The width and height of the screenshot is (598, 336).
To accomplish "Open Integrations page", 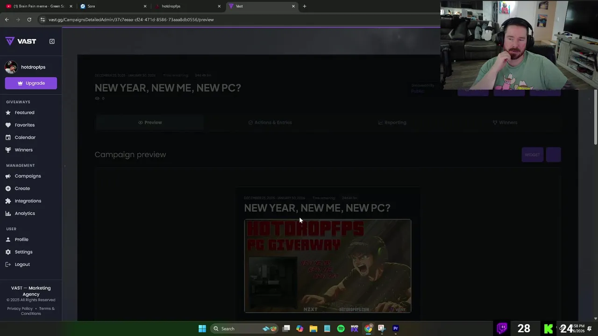I will [x=28, y=201].
